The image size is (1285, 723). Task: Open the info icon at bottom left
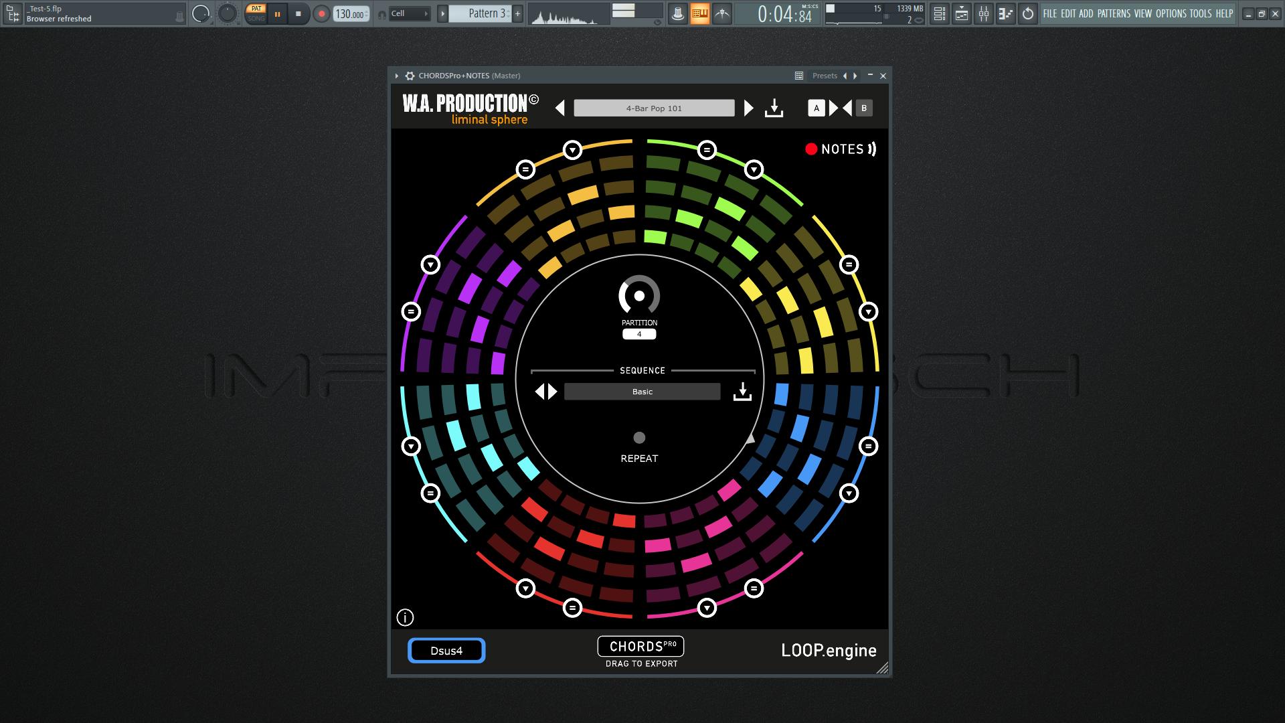pyautogui.click(x=405, y=617)
